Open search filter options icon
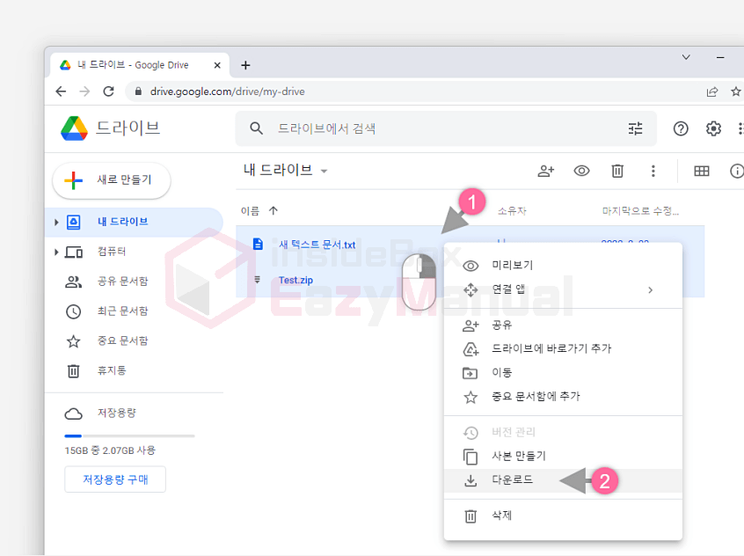The height and width of the screenshot is (556, 744). (635, 128)
